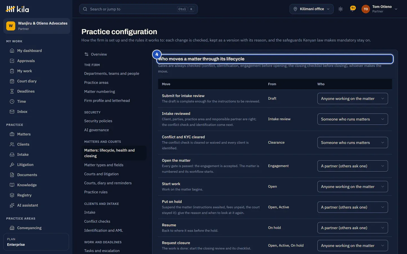Open Who dropdown for Request closure

pyautogui.click(x=352, y=246)
